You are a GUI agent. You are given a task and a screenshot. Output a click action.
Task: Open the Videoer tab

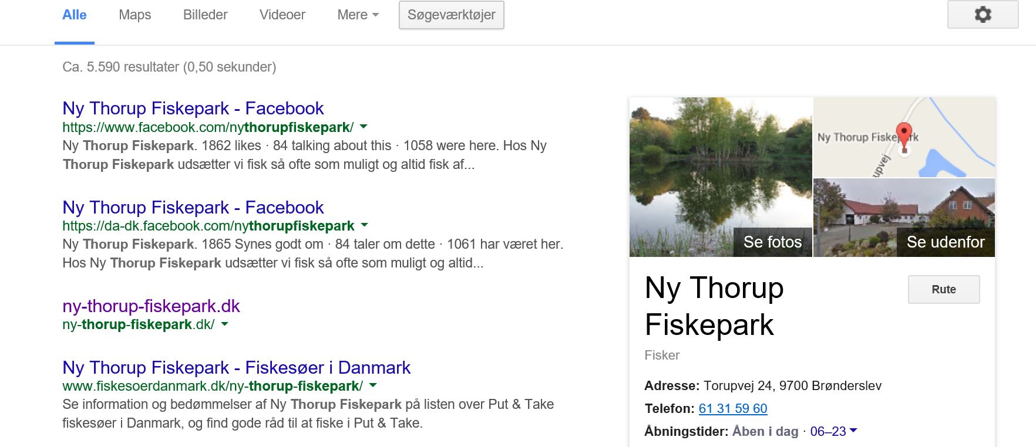[x=282, y=15]
